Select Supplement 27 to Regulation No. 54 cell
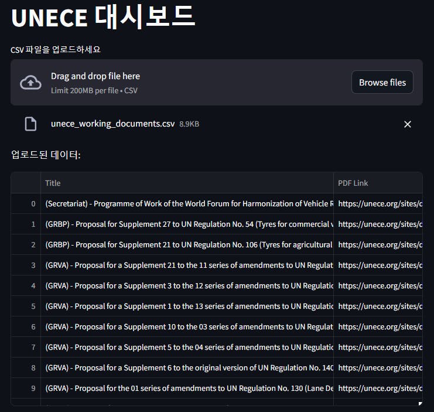Screen dimensions: 434x412 coord(187,224)
